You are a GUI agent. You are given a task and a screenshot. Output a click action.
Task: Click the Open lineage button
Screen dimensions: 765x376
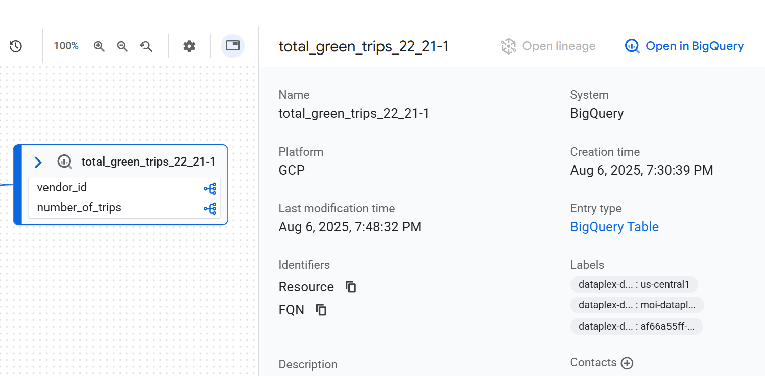click(x=548, y=46)
